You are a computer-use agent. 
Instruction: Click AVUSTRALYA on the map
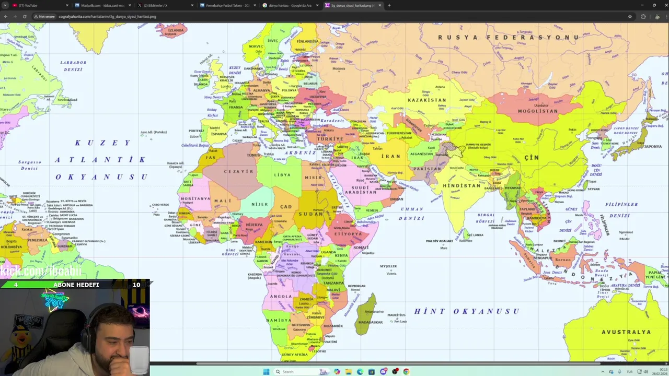pyautogui.click(x=626, y=332)
